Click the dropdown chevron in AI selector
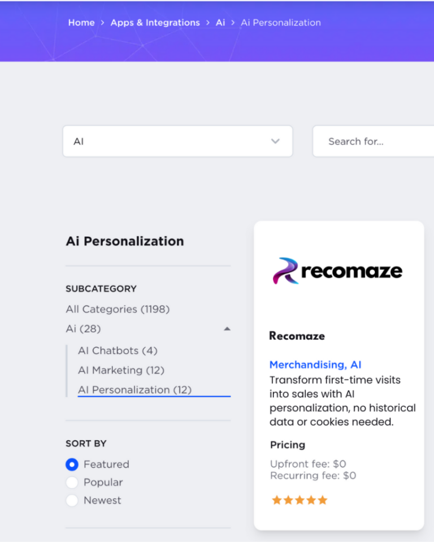Screen dimensions: 434x542 [x=275, y=141]
